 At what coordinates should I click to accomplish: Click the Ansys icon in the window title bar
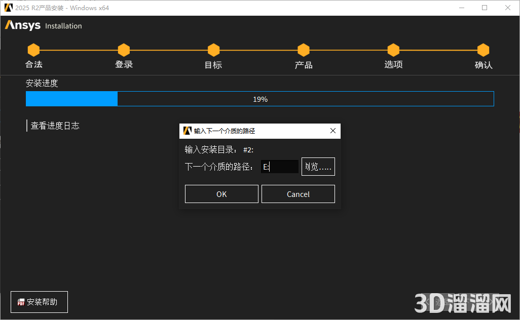(x=8, y=8)
